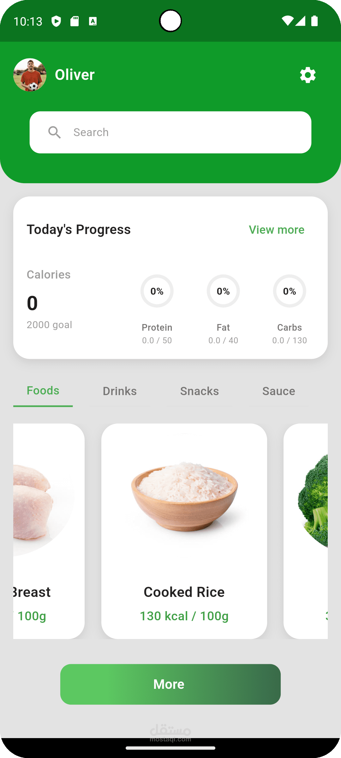
Task: Tap the SD card status icon
Action: click(75, 21)
